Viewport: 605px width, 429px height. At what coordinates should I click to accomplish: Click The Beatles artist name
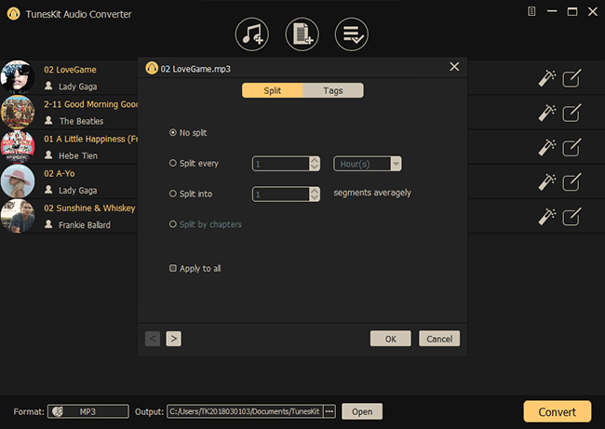pos(81,121)
